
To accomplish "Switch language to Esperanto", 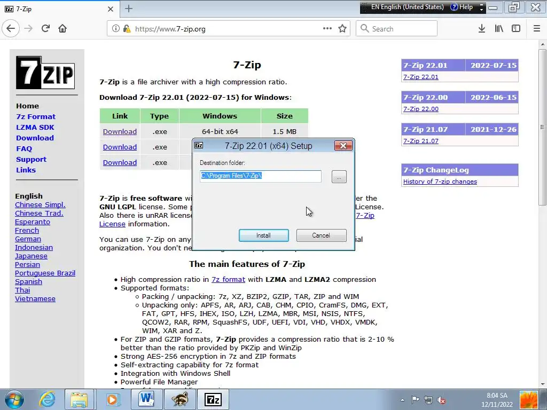I will pyautogui.click(x=33, y=222).
